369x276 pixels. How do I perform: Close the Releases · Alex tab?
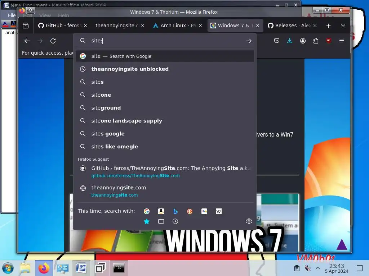[315, 26]
